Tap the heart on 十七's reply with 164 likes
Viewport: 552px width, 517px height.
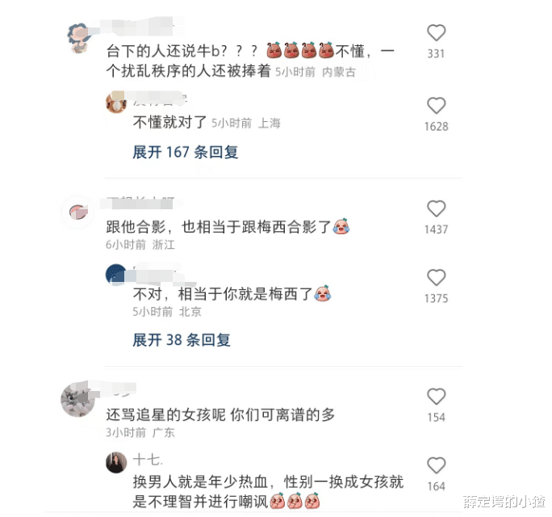pos(436,465)
